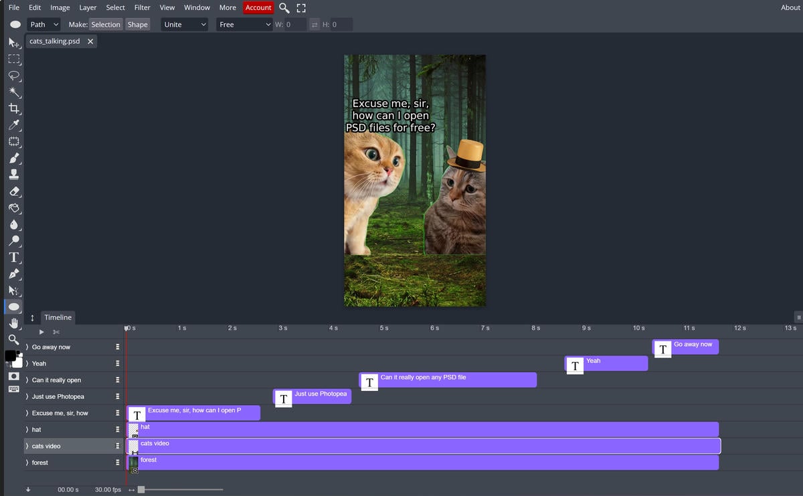Open the About link
The width and height of the screenshot is (803, 496).
coord(790,7)
